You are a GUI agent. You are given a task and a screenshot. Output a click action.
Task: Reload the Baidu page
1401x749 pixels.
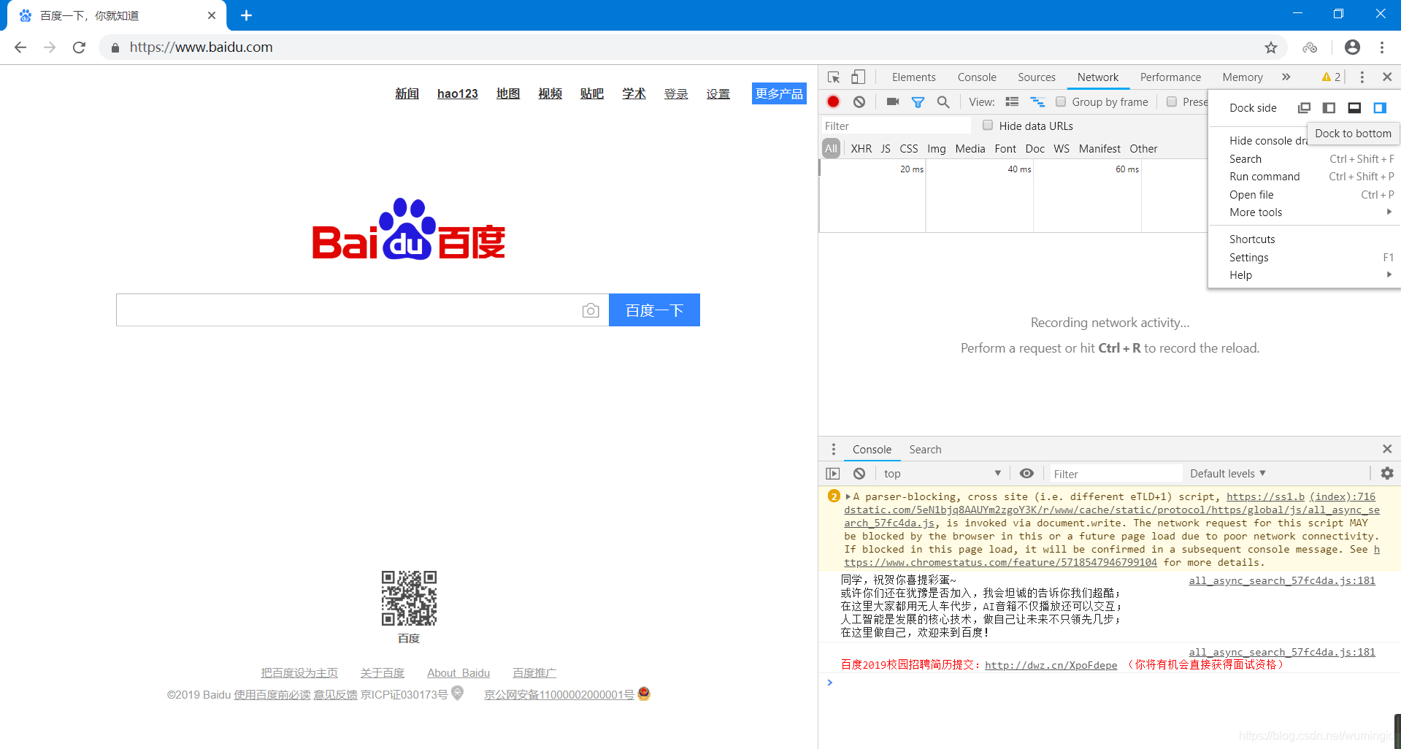pyautogui.click(x=79, y=47)
